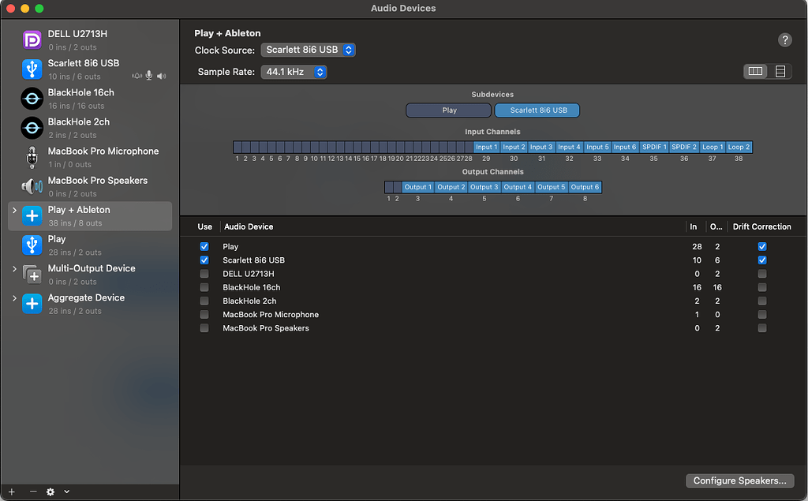
Task: Uncheck Use for Play device
Action: [204, 246]
